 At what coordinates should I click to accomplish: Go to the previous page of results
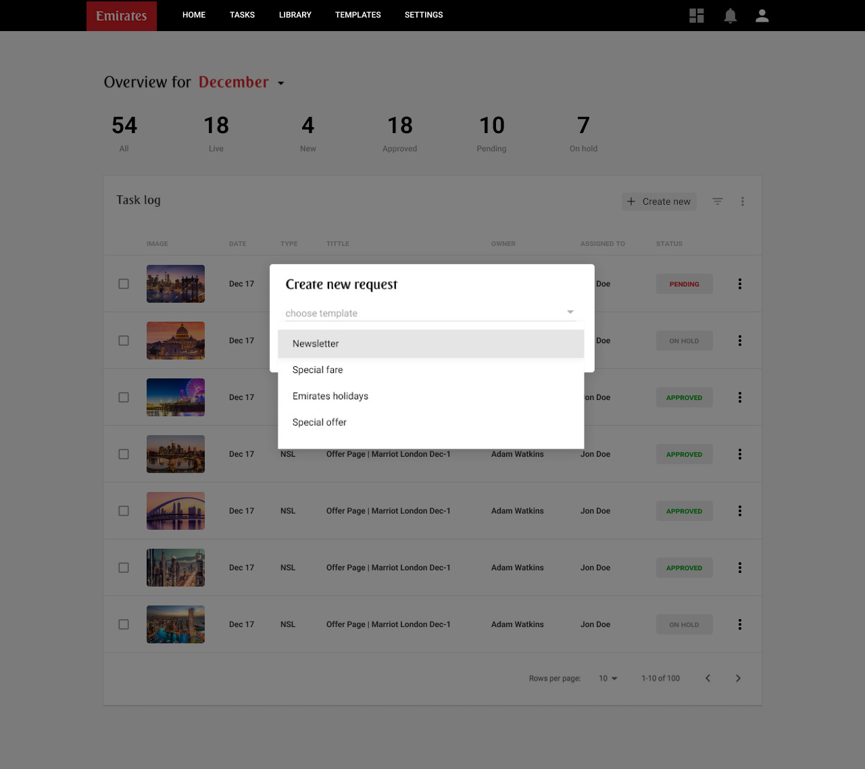tap(708, 678)
